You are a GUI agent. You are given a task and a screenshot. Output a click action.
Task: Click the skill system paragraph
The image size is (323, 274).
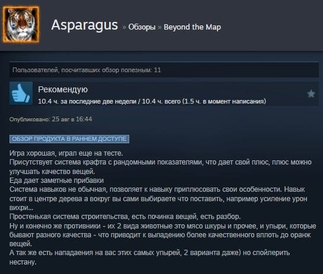click(x=158, y=198)
